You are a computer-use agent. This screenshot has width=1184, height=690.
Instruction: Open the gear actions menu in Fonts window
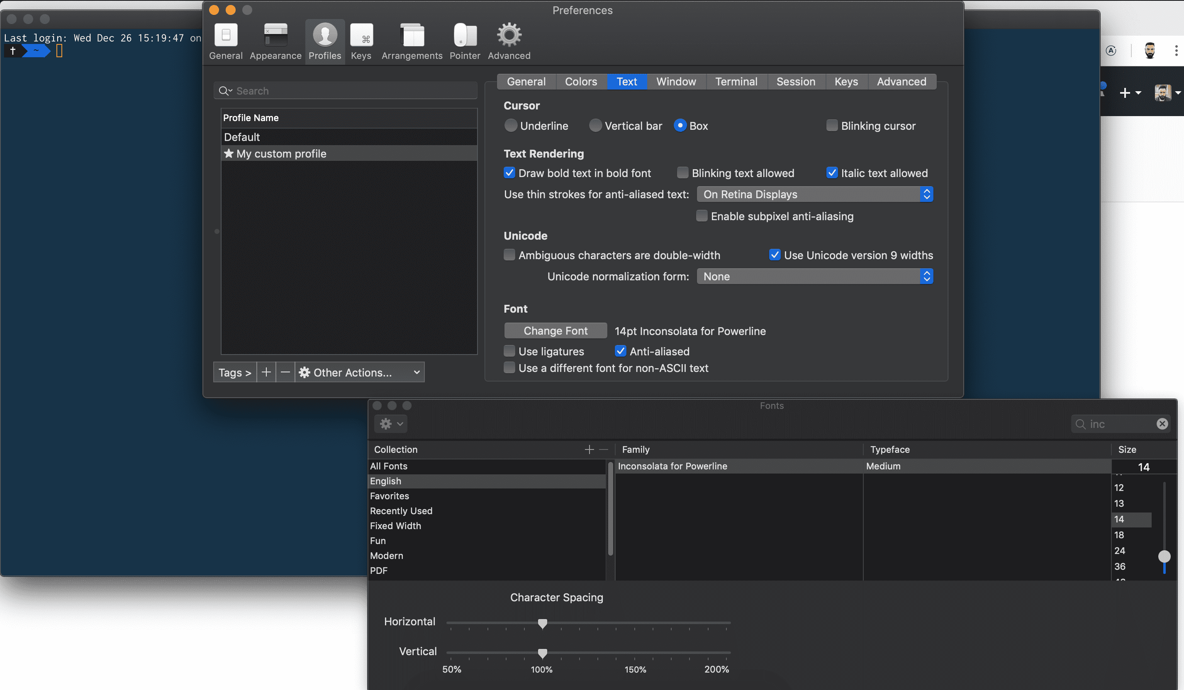click(390, 424)
